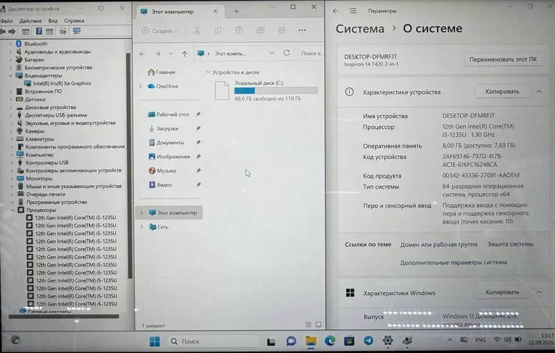555x353 pixels.
Task: Select Загрузки in the Explorer sidebar
Action: 167,128
